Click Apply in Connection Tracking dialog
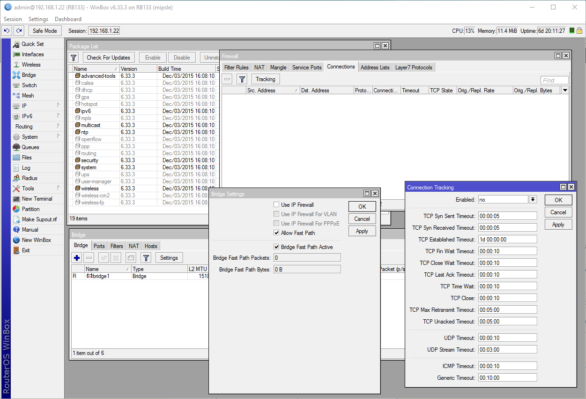 click(x=558, y=225)
